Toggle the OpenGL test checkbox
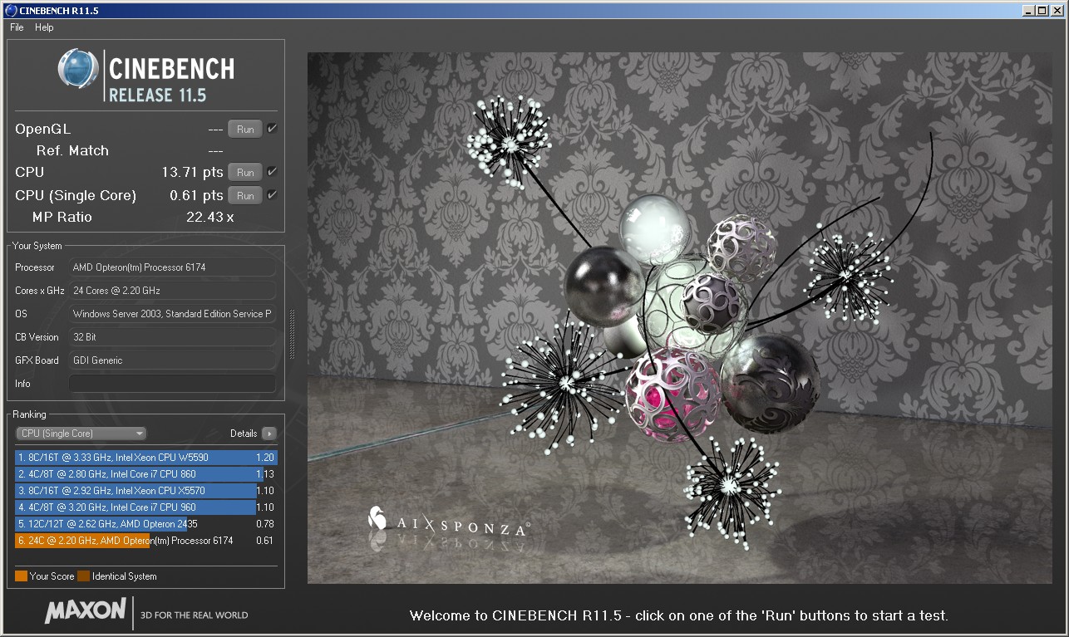 point(272,129)
